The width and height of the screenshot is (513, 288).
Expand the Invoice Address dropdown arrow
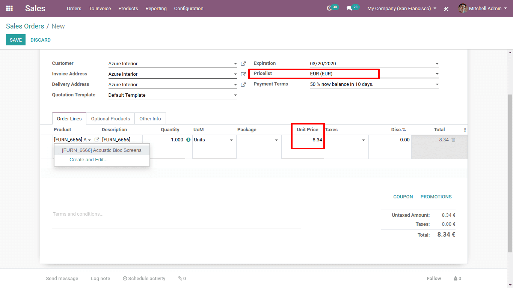click(x=235, y=74)
